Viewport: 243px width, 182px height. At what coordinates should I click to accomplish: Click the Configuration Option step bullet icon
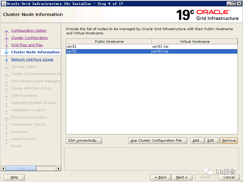coord(6,31)
